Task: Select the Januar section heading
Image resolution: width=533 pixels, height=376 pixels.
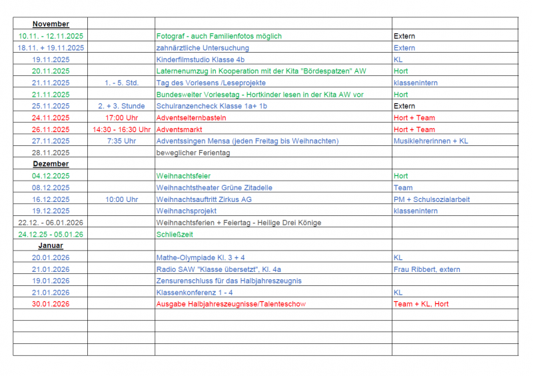Action: click(51, 246)
